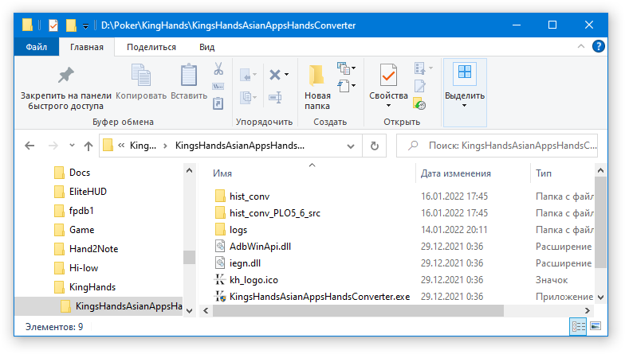625x354 pixels.
Task: Sort by Дата изменения column header
Action: click(x=456, y=173)
